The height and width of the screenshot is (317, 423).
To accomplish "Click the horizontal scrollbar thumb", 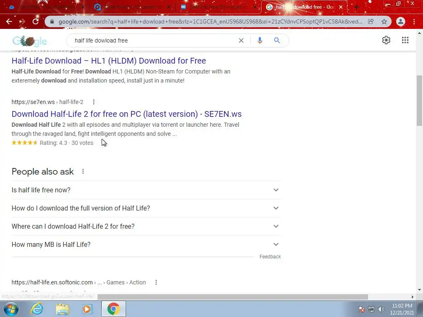I will (233, 297).
